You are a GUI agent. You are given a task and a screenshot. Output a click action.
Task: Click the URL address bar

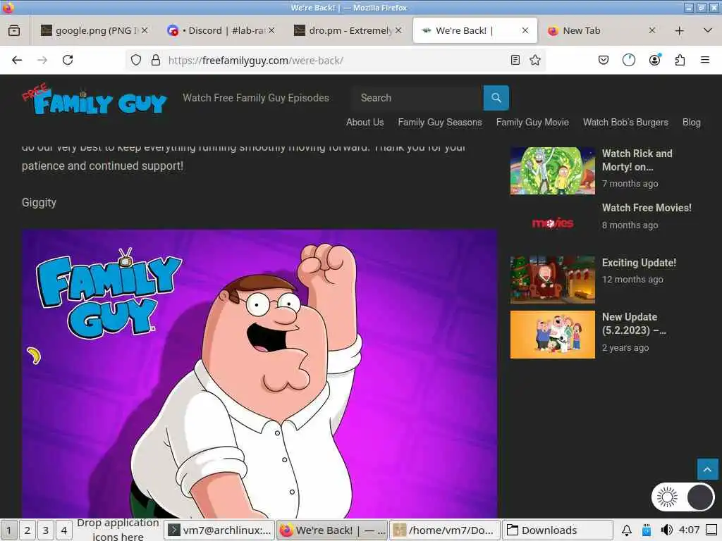coord(336,61)
